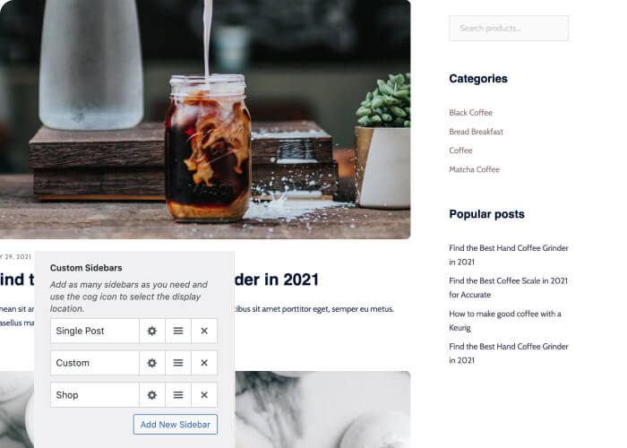Open cog settings for Single Post sidebar
The height and width of the screenshot is (448, 627).
(152, 331)
